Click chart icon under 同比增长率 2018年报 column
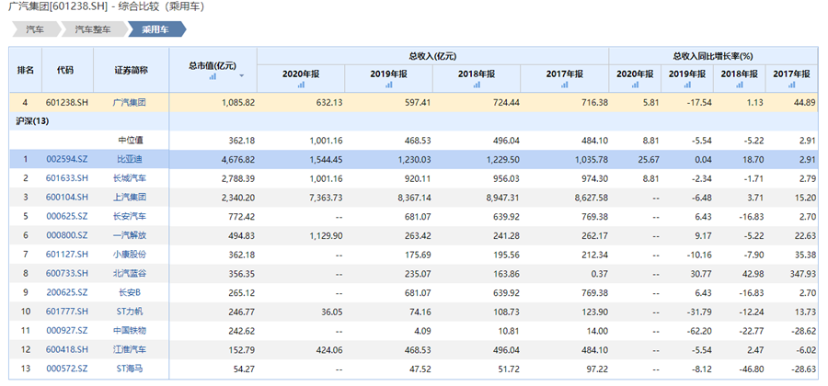The image size is (828, 386). (740, 85)
